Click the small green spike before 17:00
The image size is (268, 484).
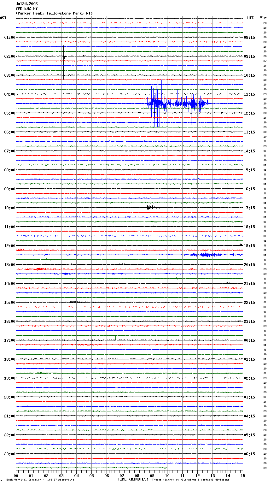116,337
